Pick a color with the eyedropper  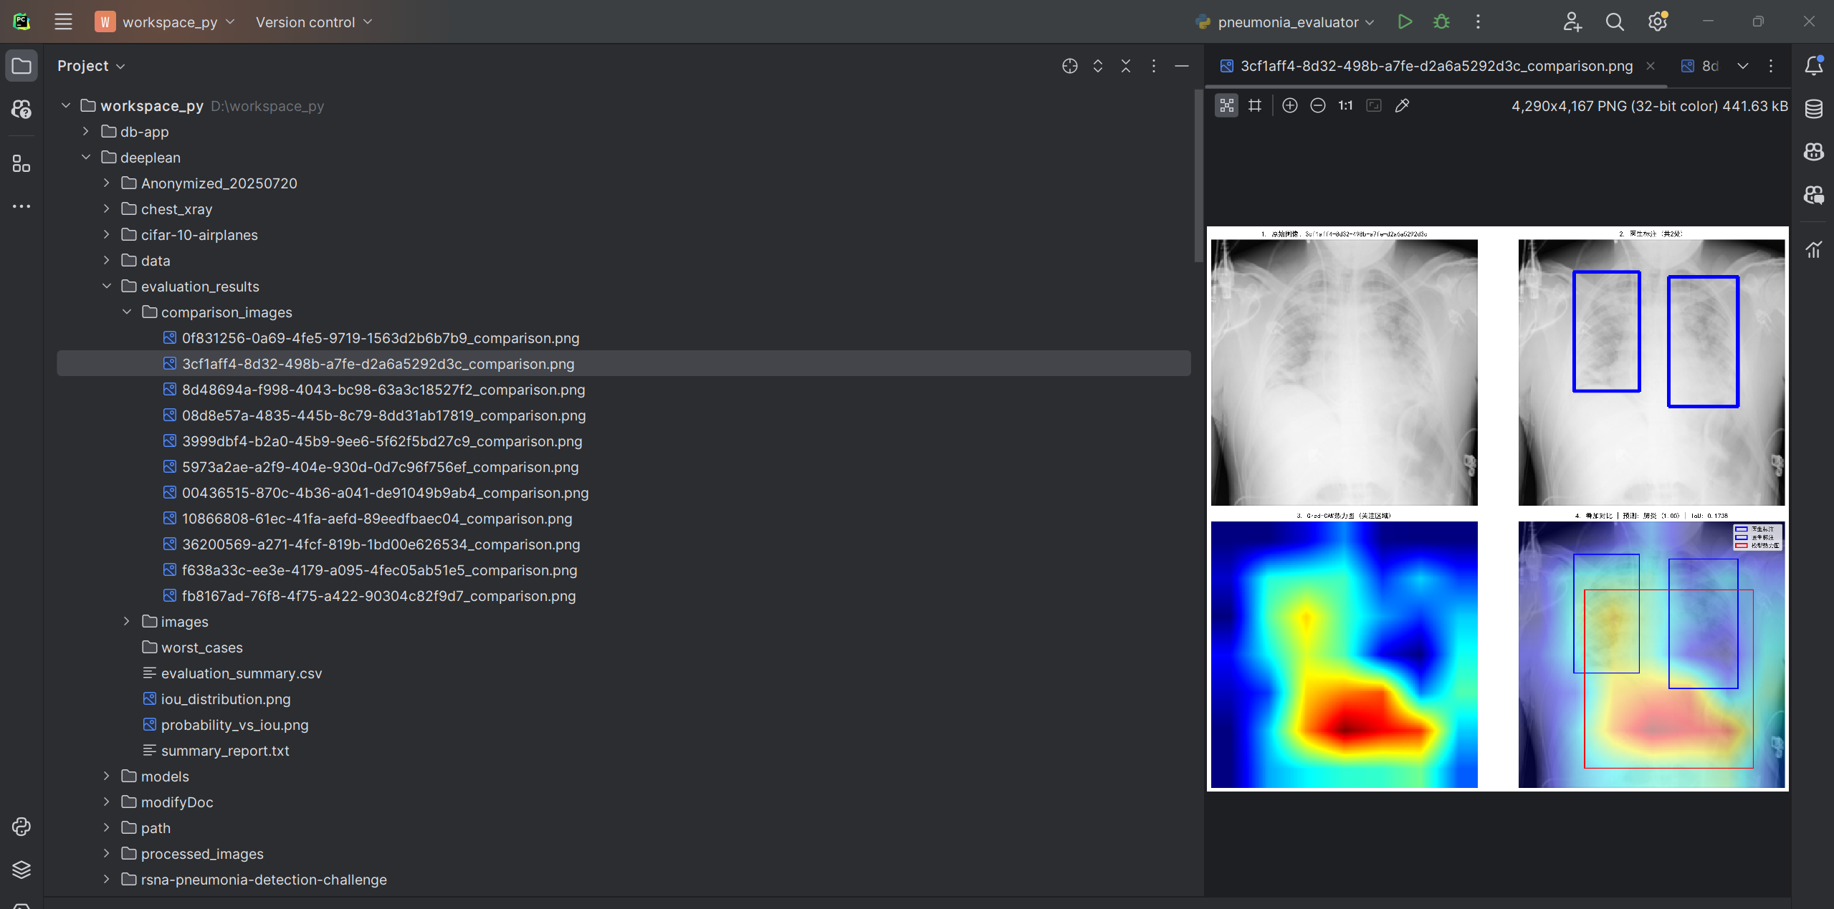(x=1402, y=106)
